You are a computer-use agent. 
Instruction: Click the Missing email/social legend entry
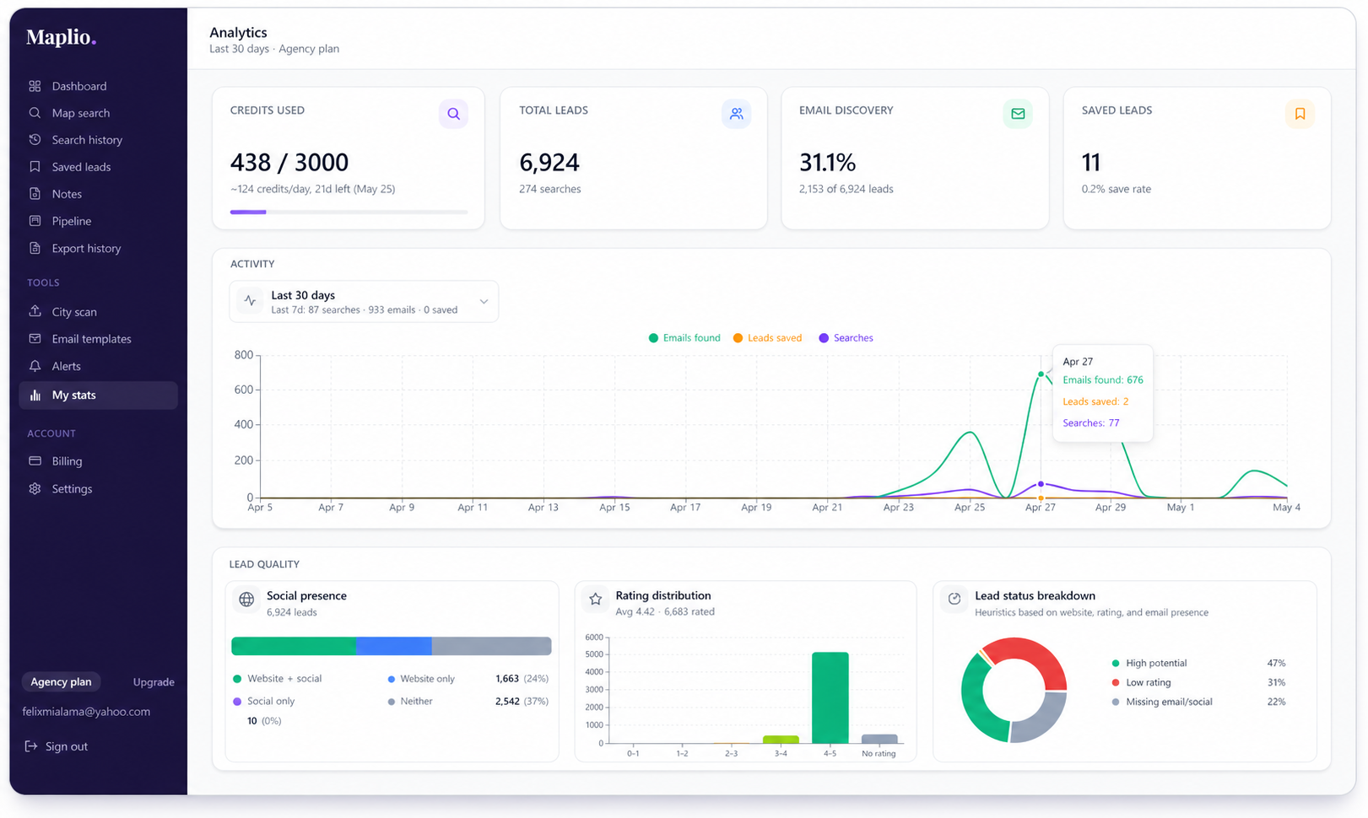1161,702
